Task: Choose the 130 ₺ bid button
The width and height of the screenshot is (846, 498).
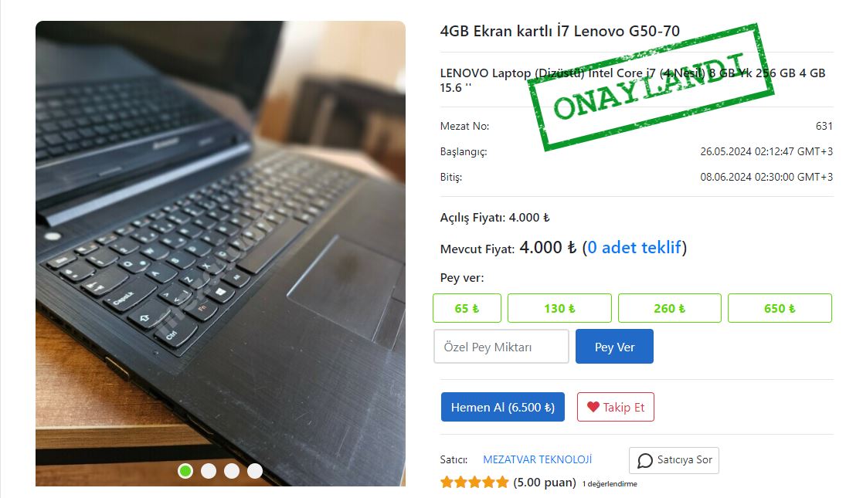Action: (559, 308)
